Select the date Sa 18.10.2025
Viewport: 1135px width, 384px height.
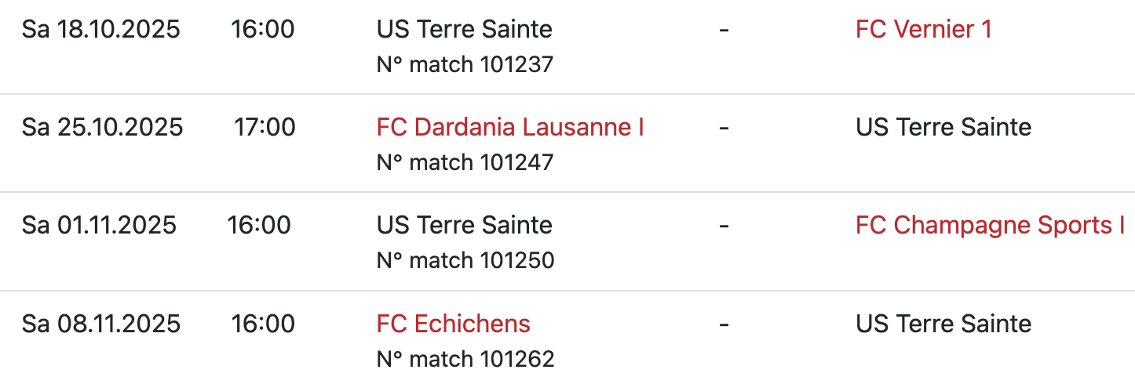[x=100, y=30]
